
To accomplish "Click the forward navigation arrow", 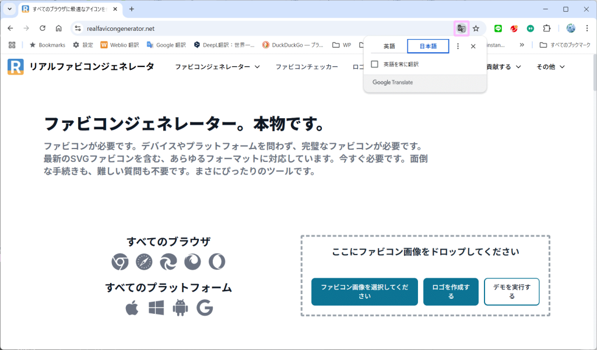I will tap(26, 28).
